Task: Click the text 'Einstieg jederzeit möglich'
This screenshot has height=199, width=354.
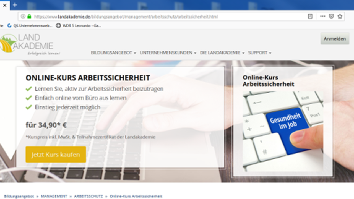Action: (67, 107)
